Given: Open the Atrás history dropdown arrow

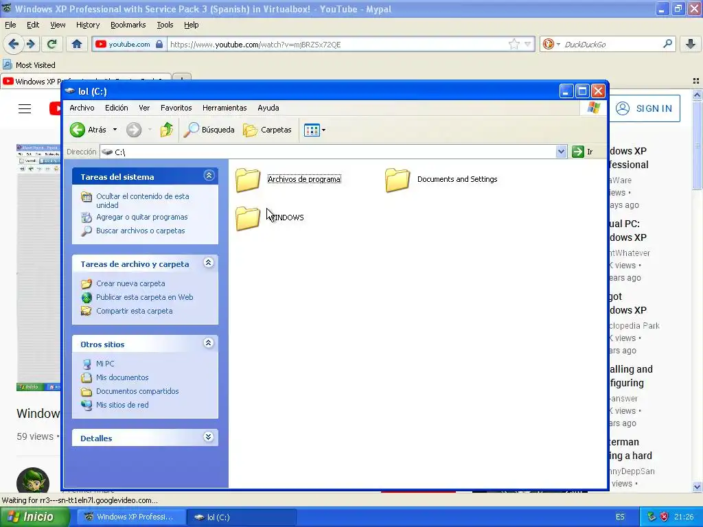Looking at the screenshot, I should [x=115, y=130].
